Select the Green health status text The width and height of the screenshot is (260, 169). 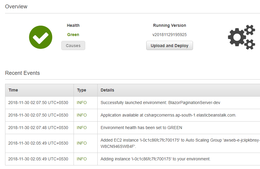[73, 35]
